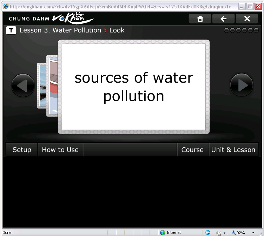Click the Internet Explorer icon in title bar
Screen dimensions: 264x236
click(x=6, y=7)
